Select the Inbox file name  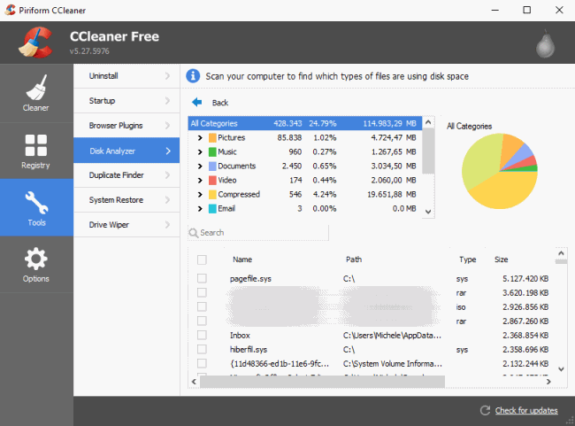(240, 336)
